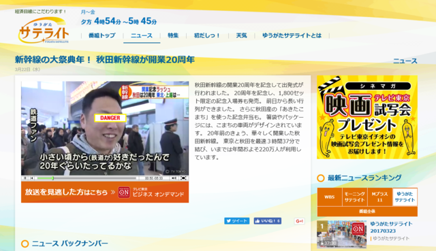Image resolution: width=436 pixels, height=251 pixels.
Task: Open the rank 1 video thumbnail
Action: (x=342, y=235)
